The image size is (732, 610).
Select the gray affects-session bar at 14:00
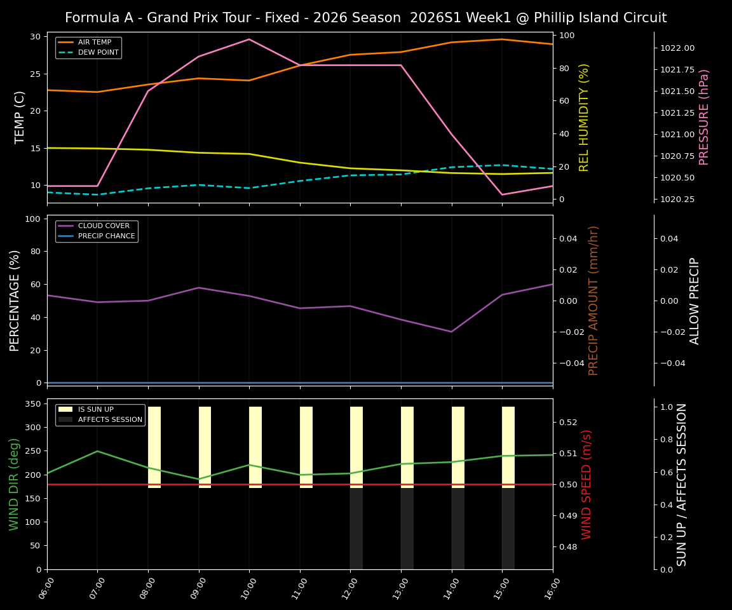coord(457,527)
